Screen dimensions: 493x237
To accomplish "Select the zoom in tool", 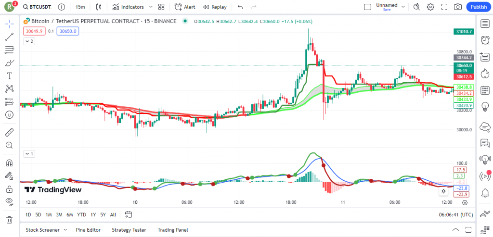I will [10, 145].
